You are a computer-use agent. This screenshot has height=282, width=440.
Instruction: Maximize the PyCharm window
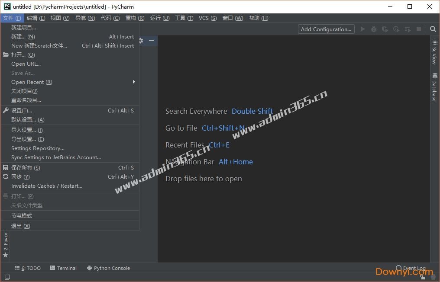[410, 7]
